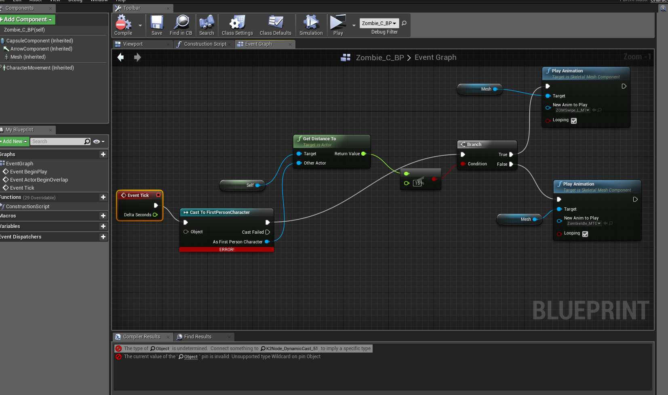Screen dimensions: 668x395
Task: Toggle Looping checkbox on ZOMSwipe Play Animation node
Action: point(574,120)
